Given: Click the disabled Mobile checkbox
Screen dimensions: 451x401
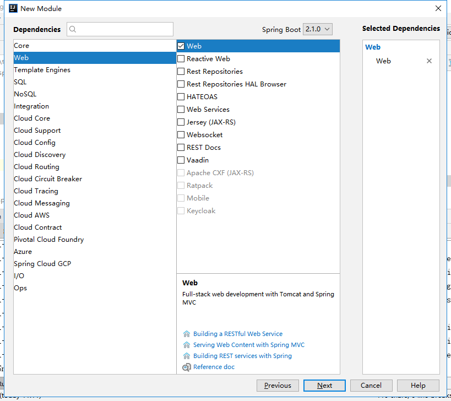Looking at the screenshot, I should click(x=181, y=198).
